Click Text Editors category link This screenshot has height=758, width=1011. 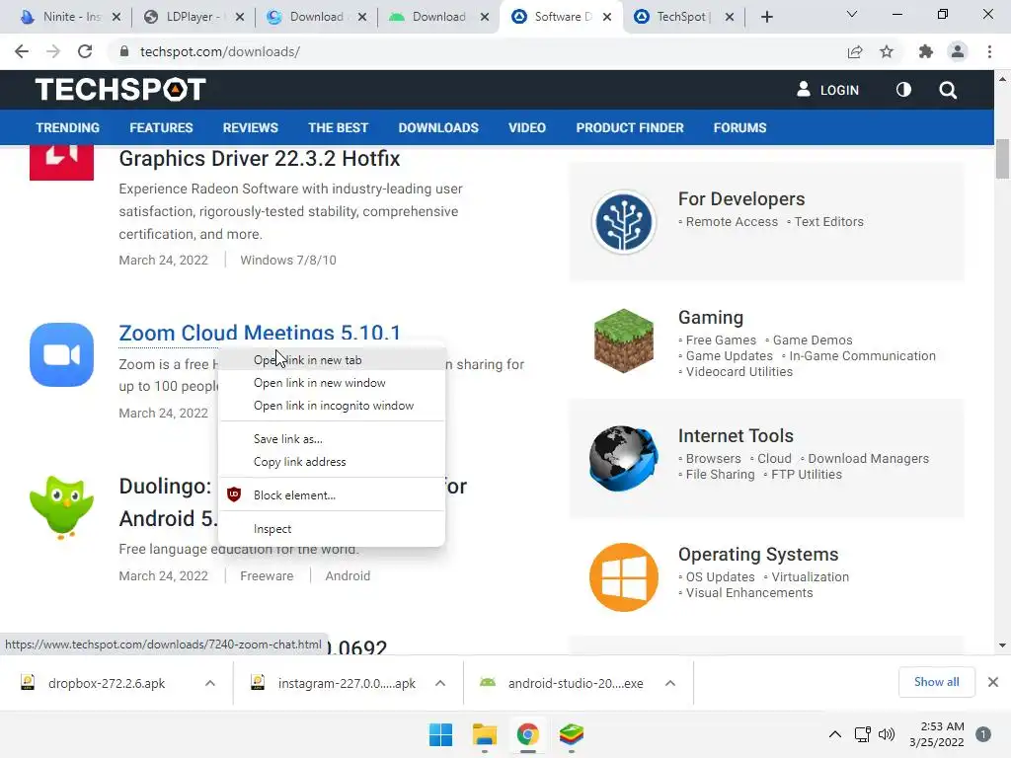pyautogui.click(x=828, y=222)
